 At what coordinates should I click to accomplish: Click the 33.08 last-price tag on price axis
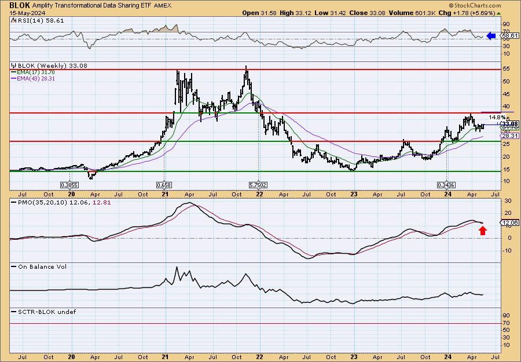(509, 123)
